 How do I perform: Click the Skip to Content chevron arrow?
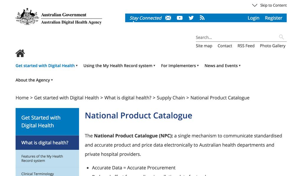click(255, 5)
